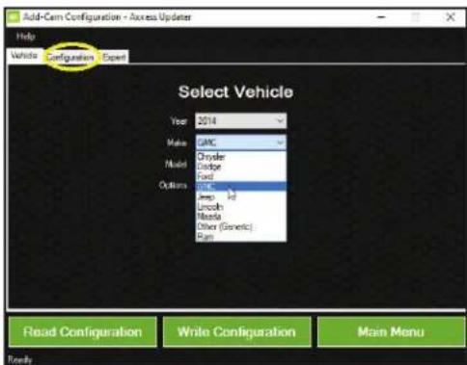Switch to the Vehicle tab
This screenshot has width=467, height=365.
(24, 56)
